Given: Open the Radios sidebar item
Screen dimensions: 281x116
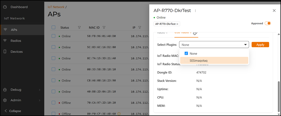Looking at the screenshot, I should tap(16, 41).
